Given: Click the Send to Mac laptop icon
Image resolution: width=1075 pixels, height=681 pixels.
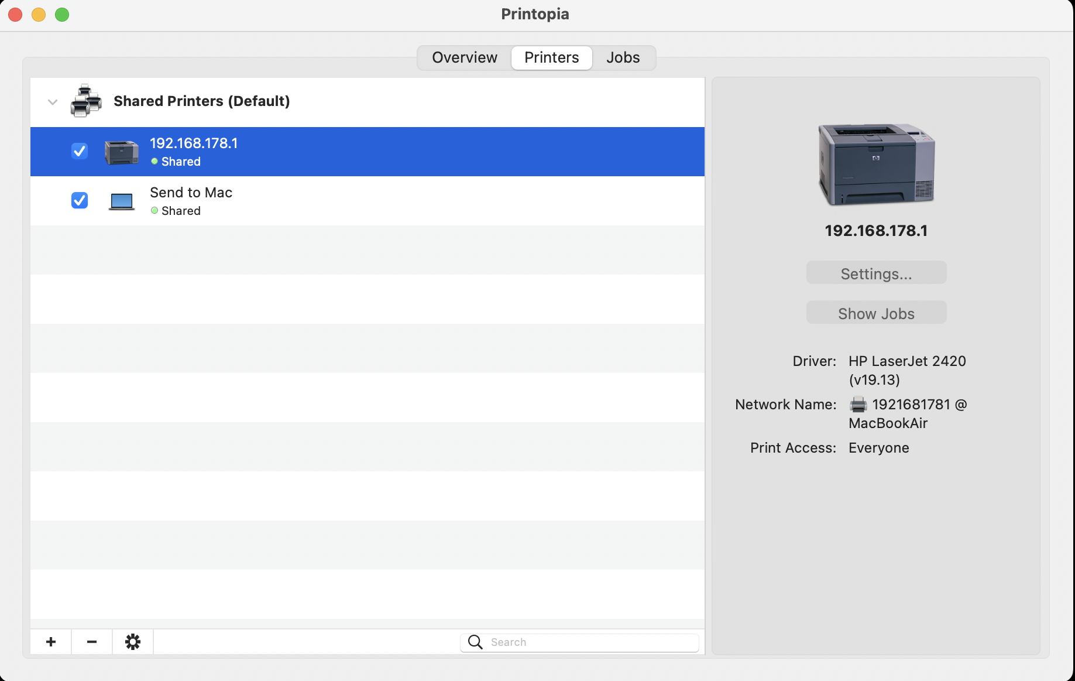Looking at the screenshot, I should [x=122, y=201].
